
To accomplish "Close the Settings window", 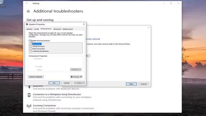I will [178, 3].
